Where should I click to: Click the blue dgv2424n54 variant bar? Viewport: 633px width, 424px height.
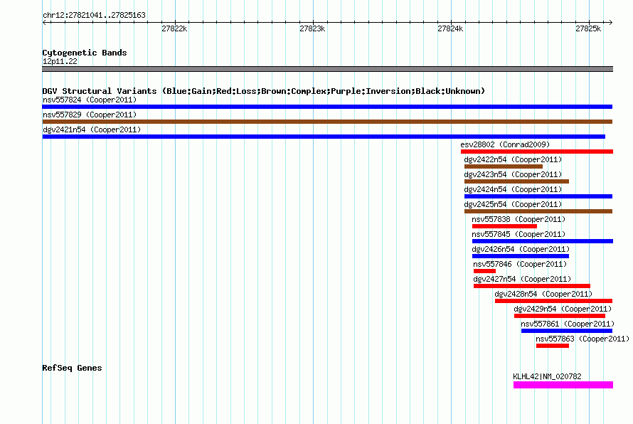(x=538, y=196)
